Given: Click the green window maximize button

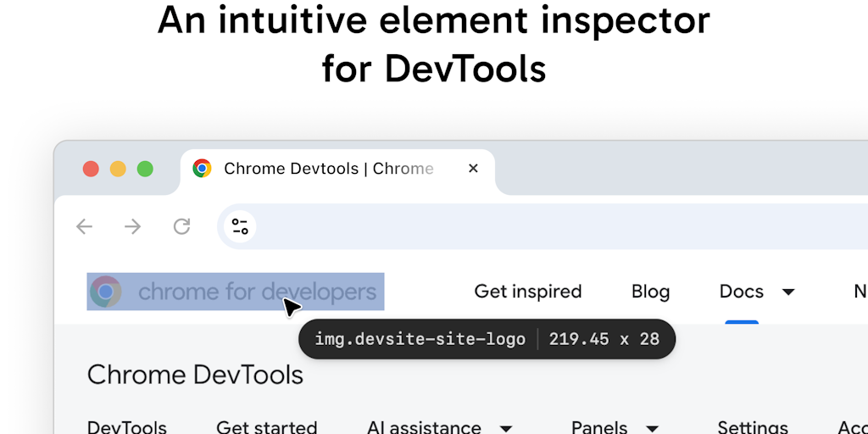Looking at the screenshot, I should pyautogui.click(x=145, y=169).
